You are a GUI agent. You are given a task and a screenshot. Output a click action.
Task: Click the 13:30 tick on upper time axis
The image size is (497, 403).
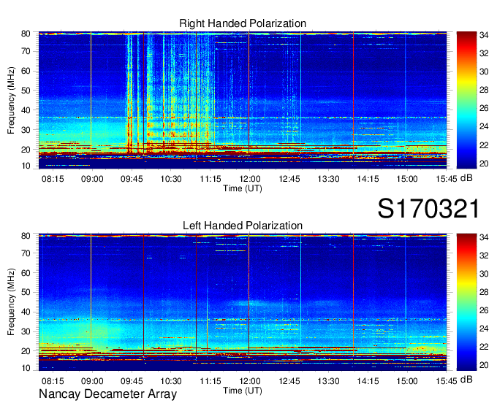tap(328, 179)
